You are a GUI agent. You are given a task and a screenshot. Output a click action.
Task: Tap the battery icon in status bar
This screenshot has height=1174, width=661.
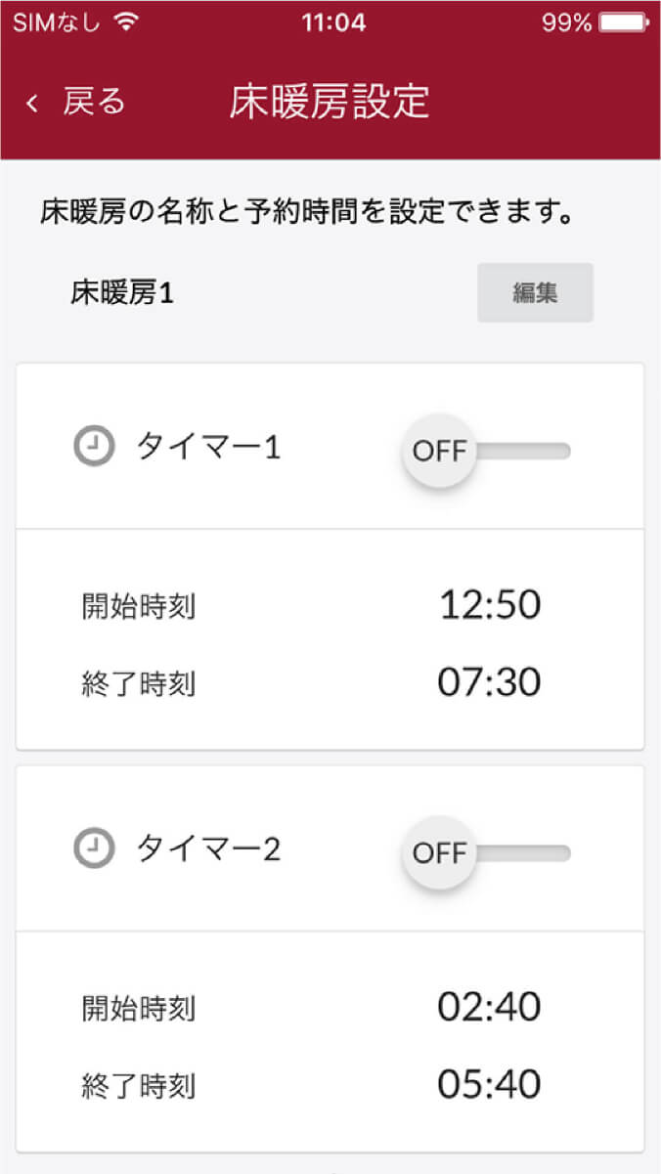624,22
